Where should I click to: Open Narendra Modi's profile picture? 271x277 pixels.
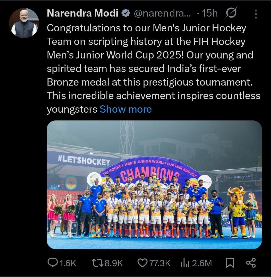point(24,23)
